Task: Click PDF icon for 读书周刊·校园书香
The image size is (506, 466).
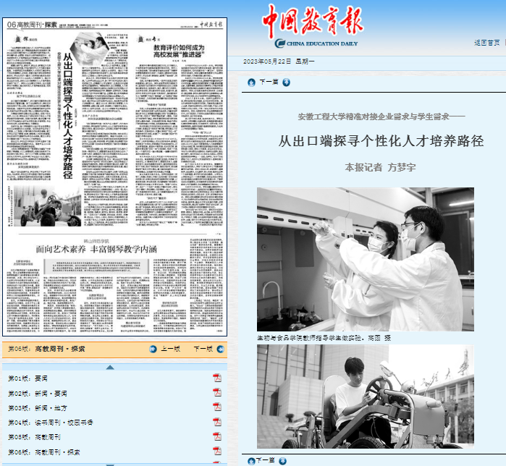Action: [x=216, y=423]
